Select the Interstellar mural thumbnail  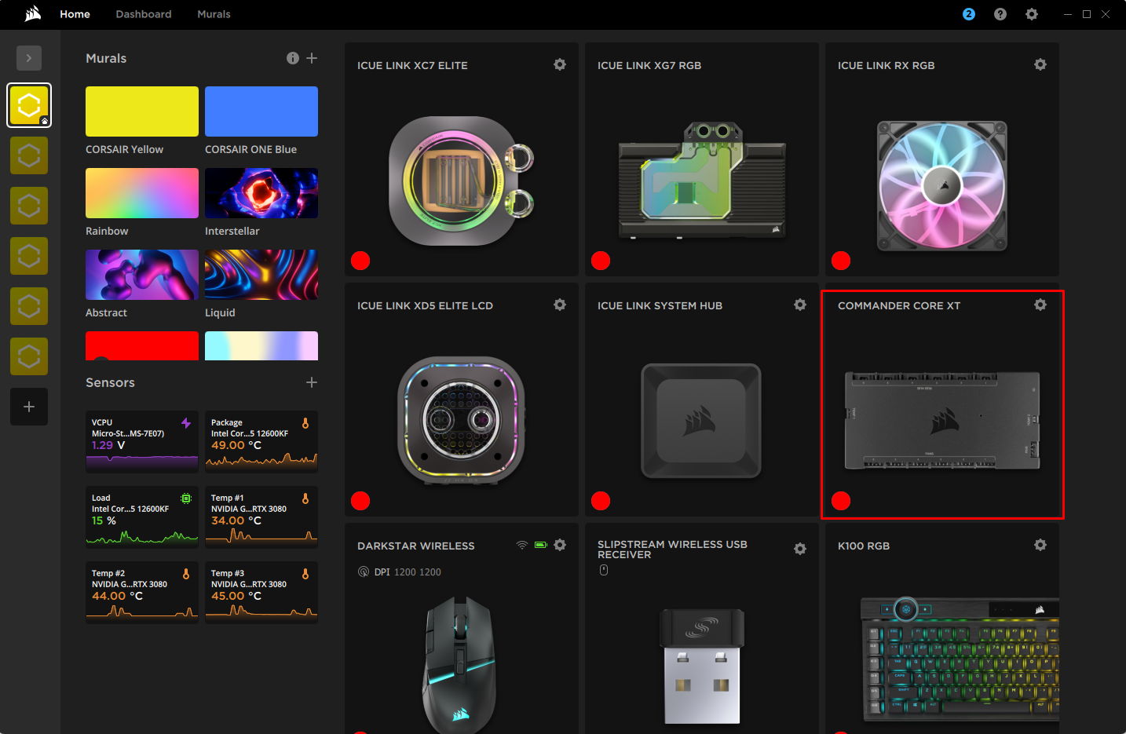(x=261, y=193)
